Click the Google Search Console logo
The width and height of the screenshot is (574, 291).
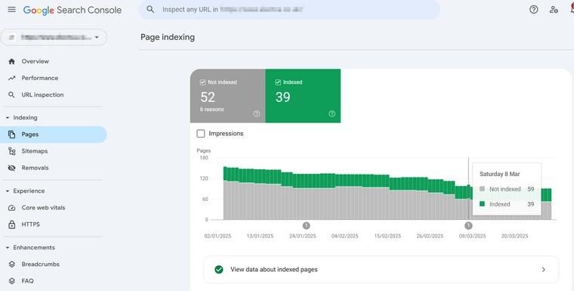(x=72, y=10)
